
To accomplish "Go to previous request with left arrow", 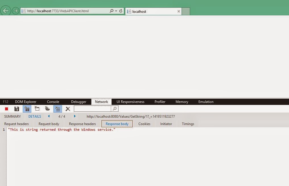I will click(49, 116).
